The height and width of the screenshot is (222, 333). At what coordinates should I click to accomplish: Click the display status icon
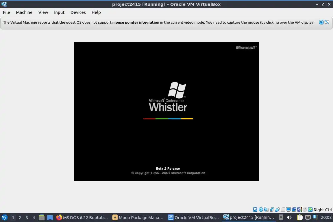(288, 210)
